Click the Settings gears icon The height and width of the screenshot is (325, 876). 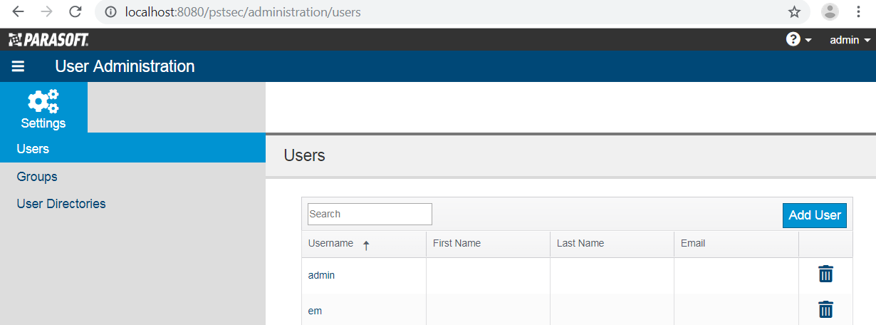click(x=43, y=101)
